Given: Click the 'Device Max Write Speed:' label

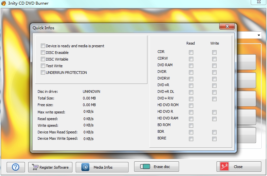Looking at the screenshot, I should (x=57, y=138).
